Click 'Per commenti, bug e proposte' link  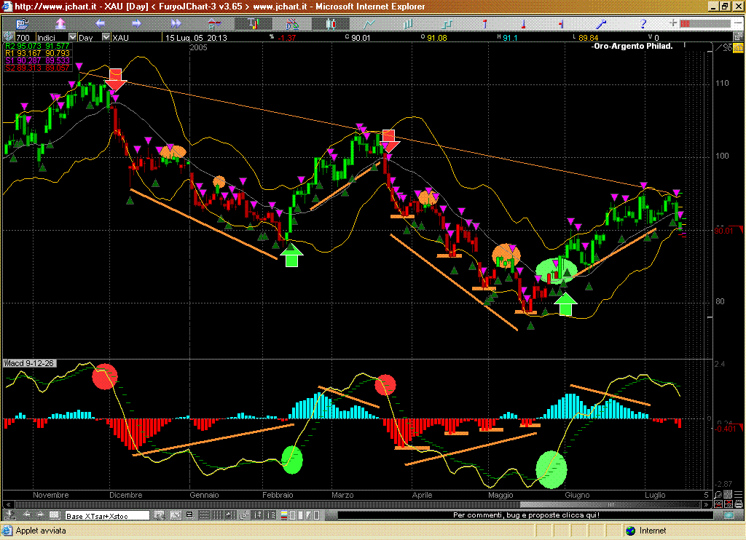[525, 515]
